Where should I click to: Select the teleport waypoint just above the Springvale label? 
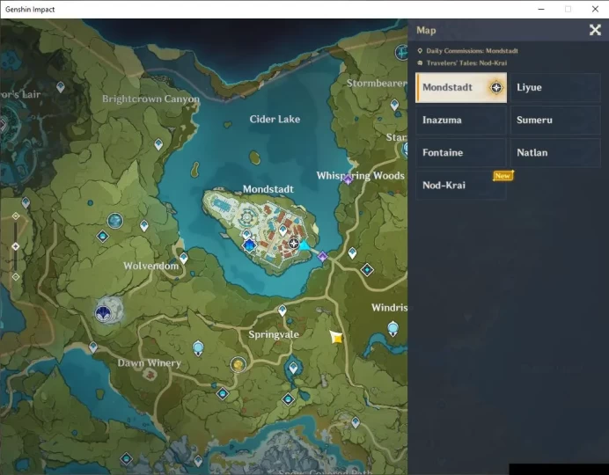[x=282, y=310]
